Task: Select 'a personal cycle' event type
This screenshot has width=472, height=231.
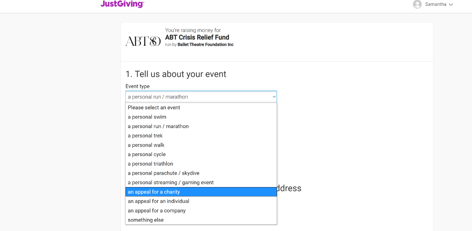Action: pyautogui.click(x=201, y=154)
